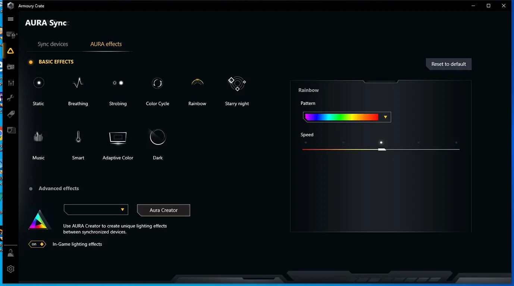Choose the Color Cycle effect
The width and height of the screenshot is (514, 286).
pos(157,83)
